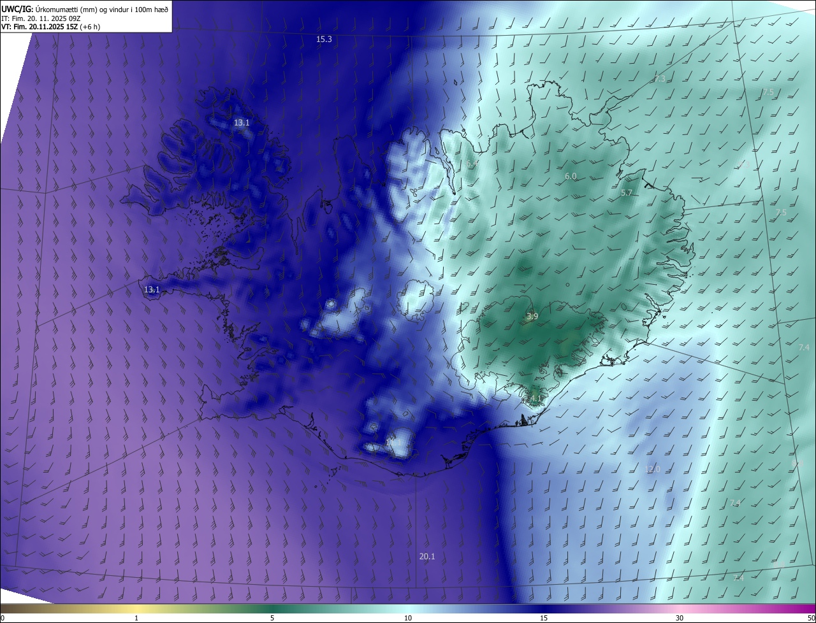The height and width of the screenshot is (623, 816).
Task: Click the '1' tick on the color scale
Action: pyautogui.click(x=136, y=618)
